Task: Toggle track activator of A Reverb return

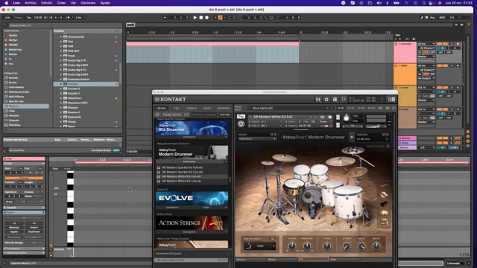Action: click(x=442, y=138)
